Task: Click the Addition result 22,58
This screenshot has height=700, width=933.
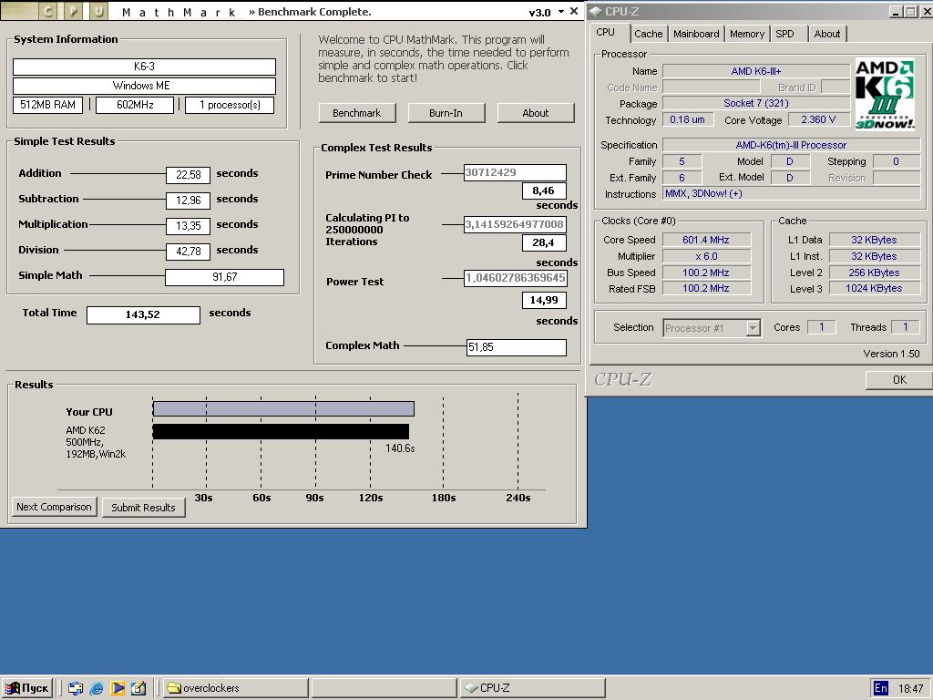Action: pyautogui.click(x=188, y=175)
